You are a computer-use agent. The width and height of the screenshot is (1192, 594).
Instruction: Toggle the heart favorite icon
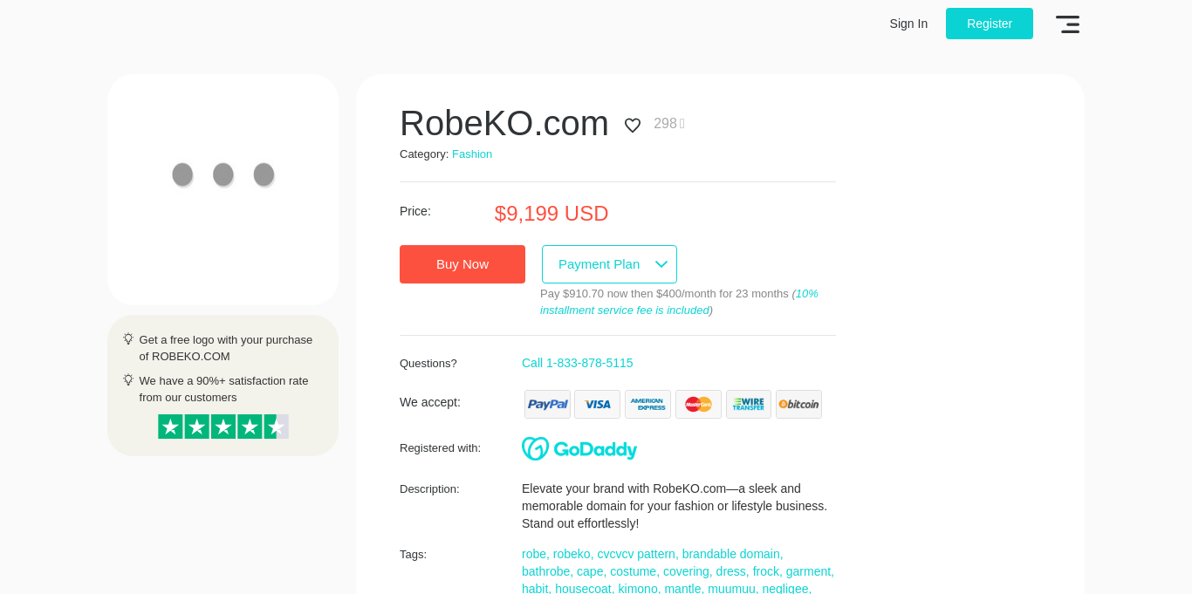(633, 126)
